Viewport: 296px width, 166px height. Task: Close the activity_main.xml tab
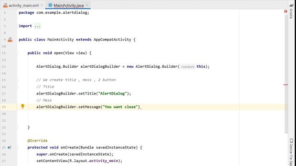(x=42, y=5)
